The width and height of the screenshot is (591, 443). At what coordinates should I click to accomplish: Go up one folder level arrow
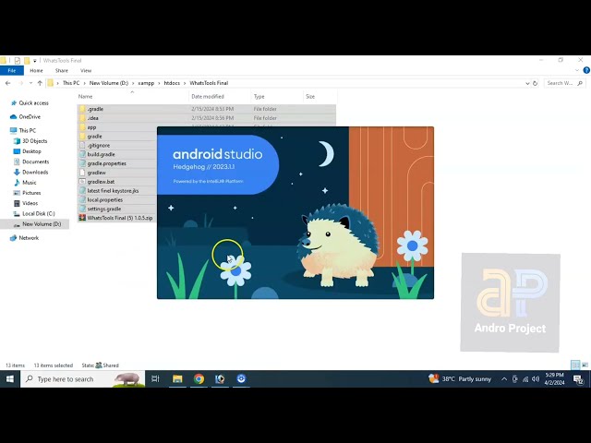40,83
